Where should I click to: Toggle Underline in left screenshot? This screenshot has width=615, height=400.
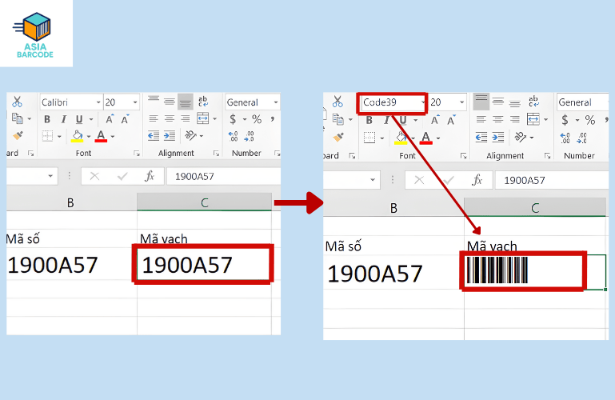(79, 119)
